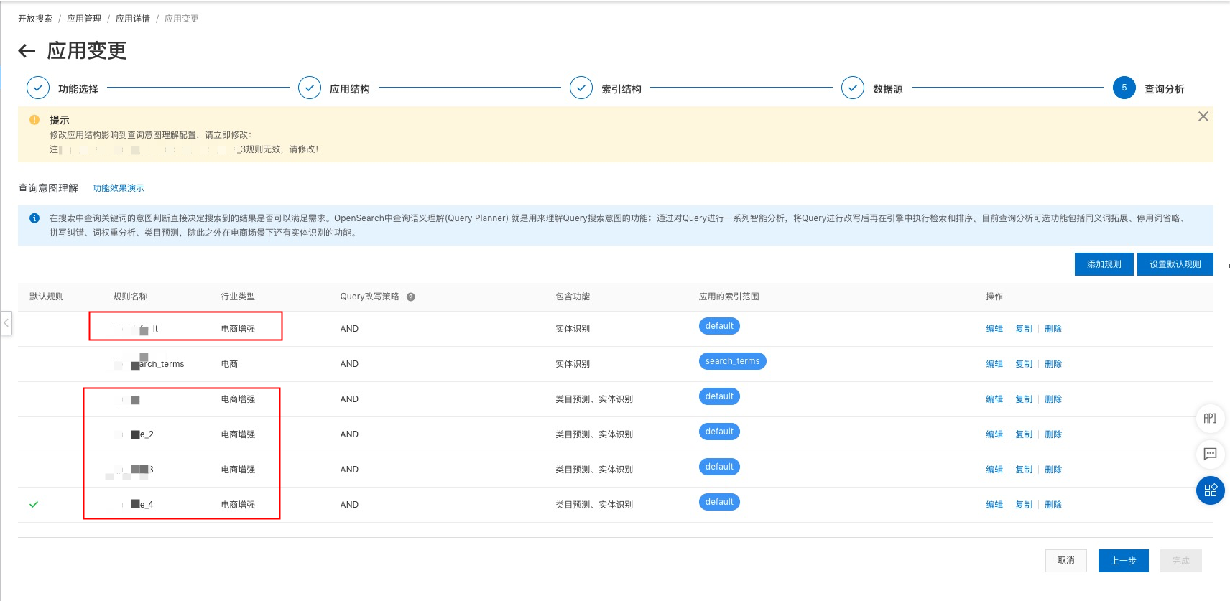Open the blue grid apps floating icon
Screen dimensions: 1230x601
(x=1211, y=490)
